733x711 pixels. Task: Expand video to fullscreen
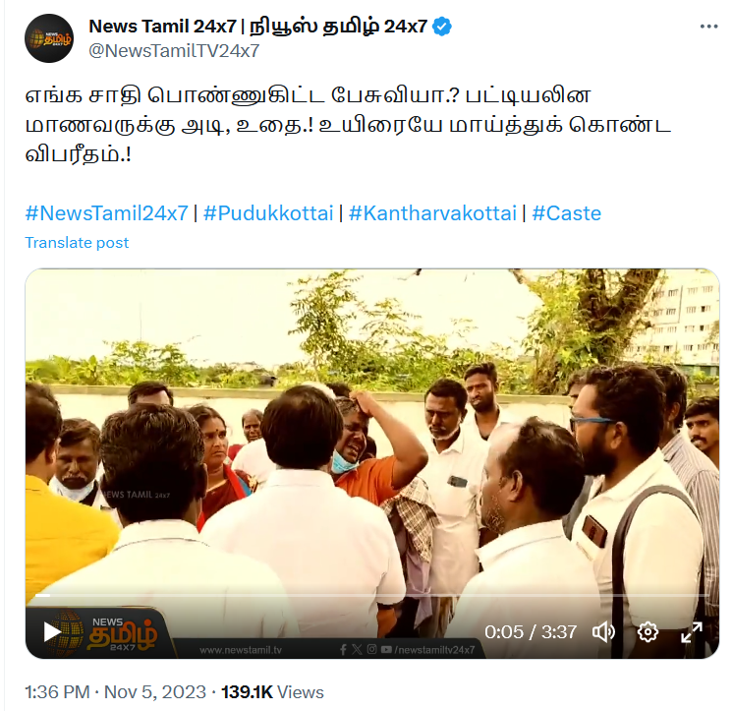692,632
